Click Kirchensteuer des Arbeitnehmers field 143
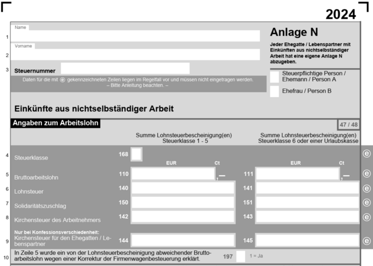 coord(307,217)
